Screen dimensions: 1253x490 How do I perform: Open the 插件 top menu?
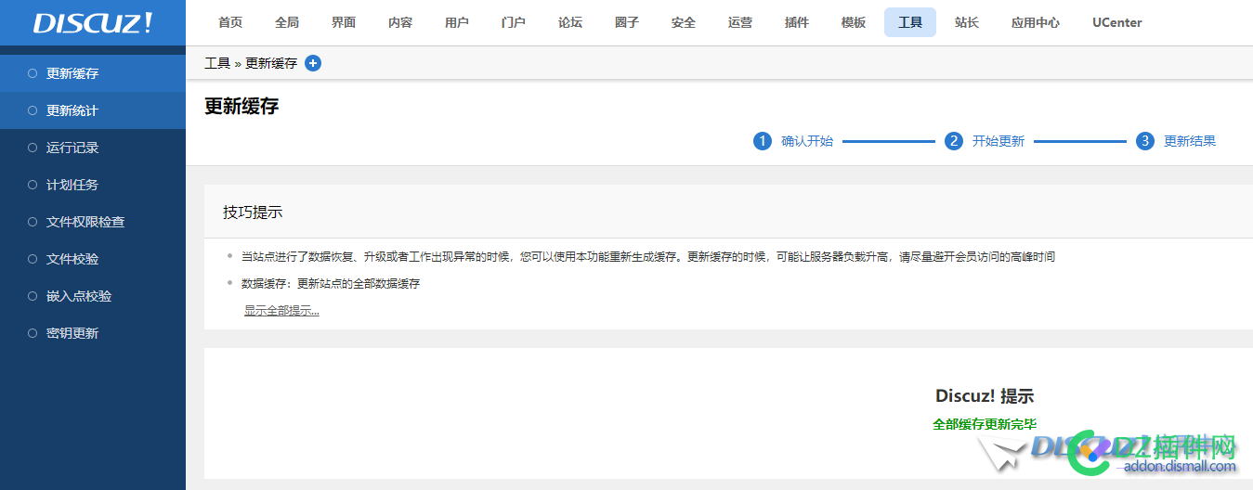coord(797,22)
